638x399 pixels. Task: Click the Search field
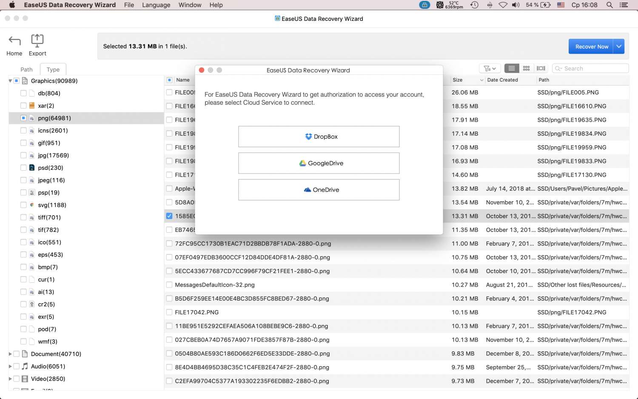coord(590,68)
